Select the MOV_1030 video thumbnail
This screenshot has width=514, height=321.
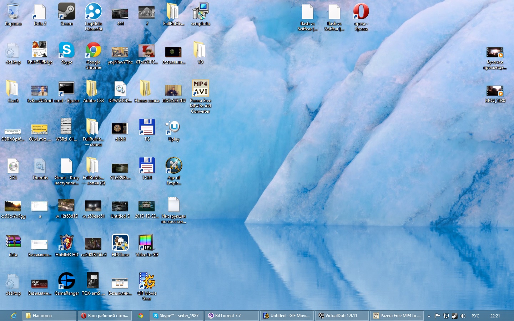495,91
